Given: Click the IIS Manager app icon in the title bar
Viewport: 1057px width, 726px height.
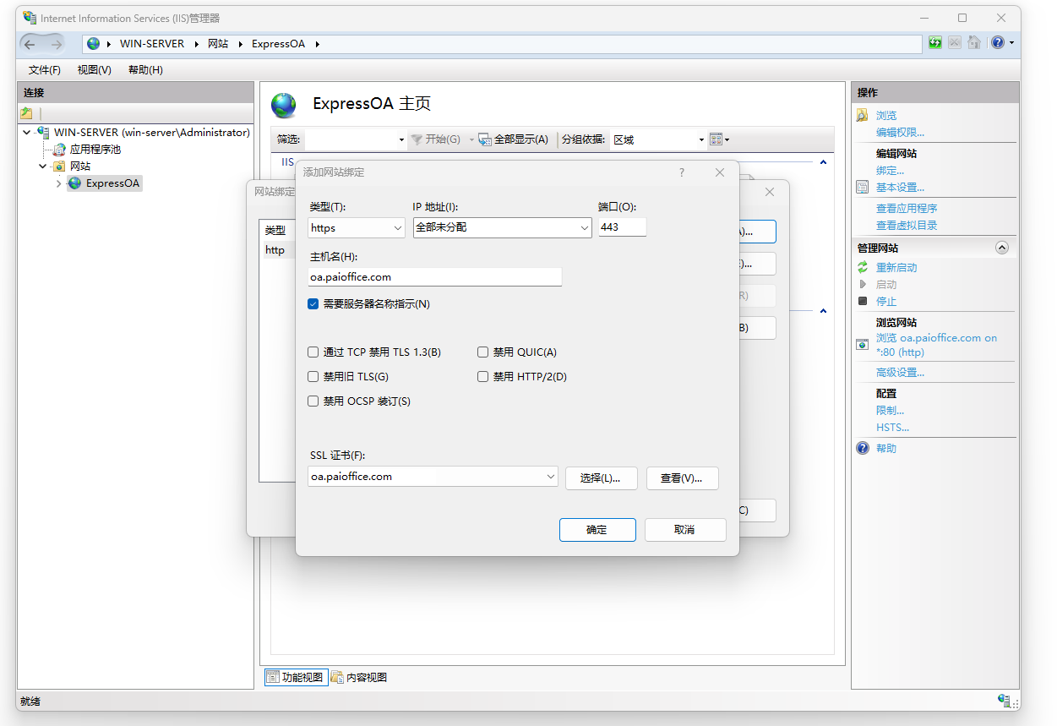Looking at the screenshot, I should pyautogui.click(x=30, y=18).
